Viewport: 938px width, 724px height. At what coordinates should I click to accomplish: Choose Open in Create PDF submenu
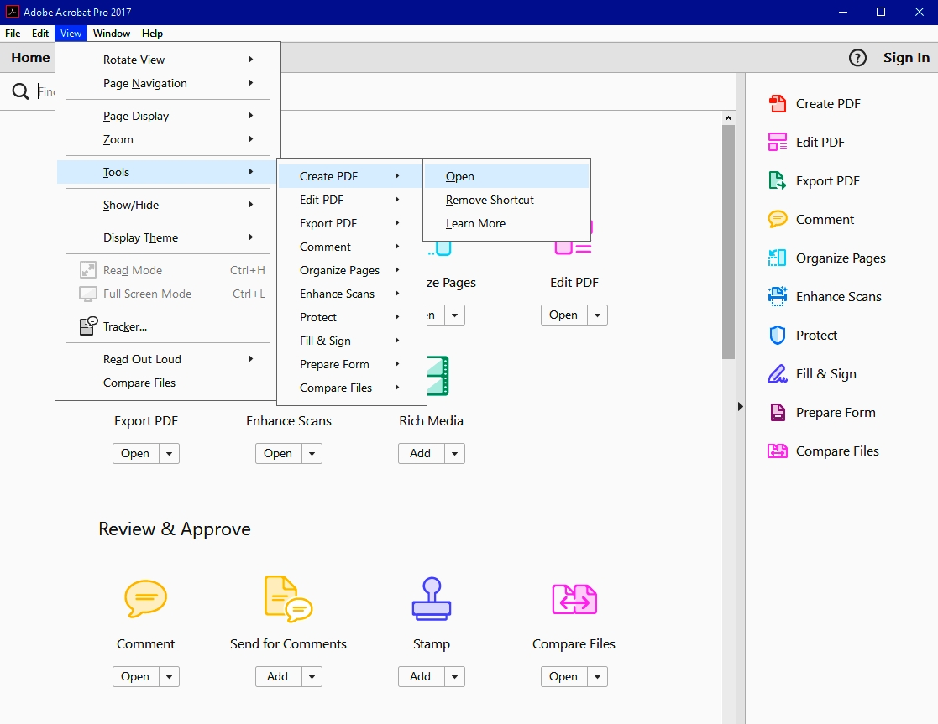[x=506, y=176]
